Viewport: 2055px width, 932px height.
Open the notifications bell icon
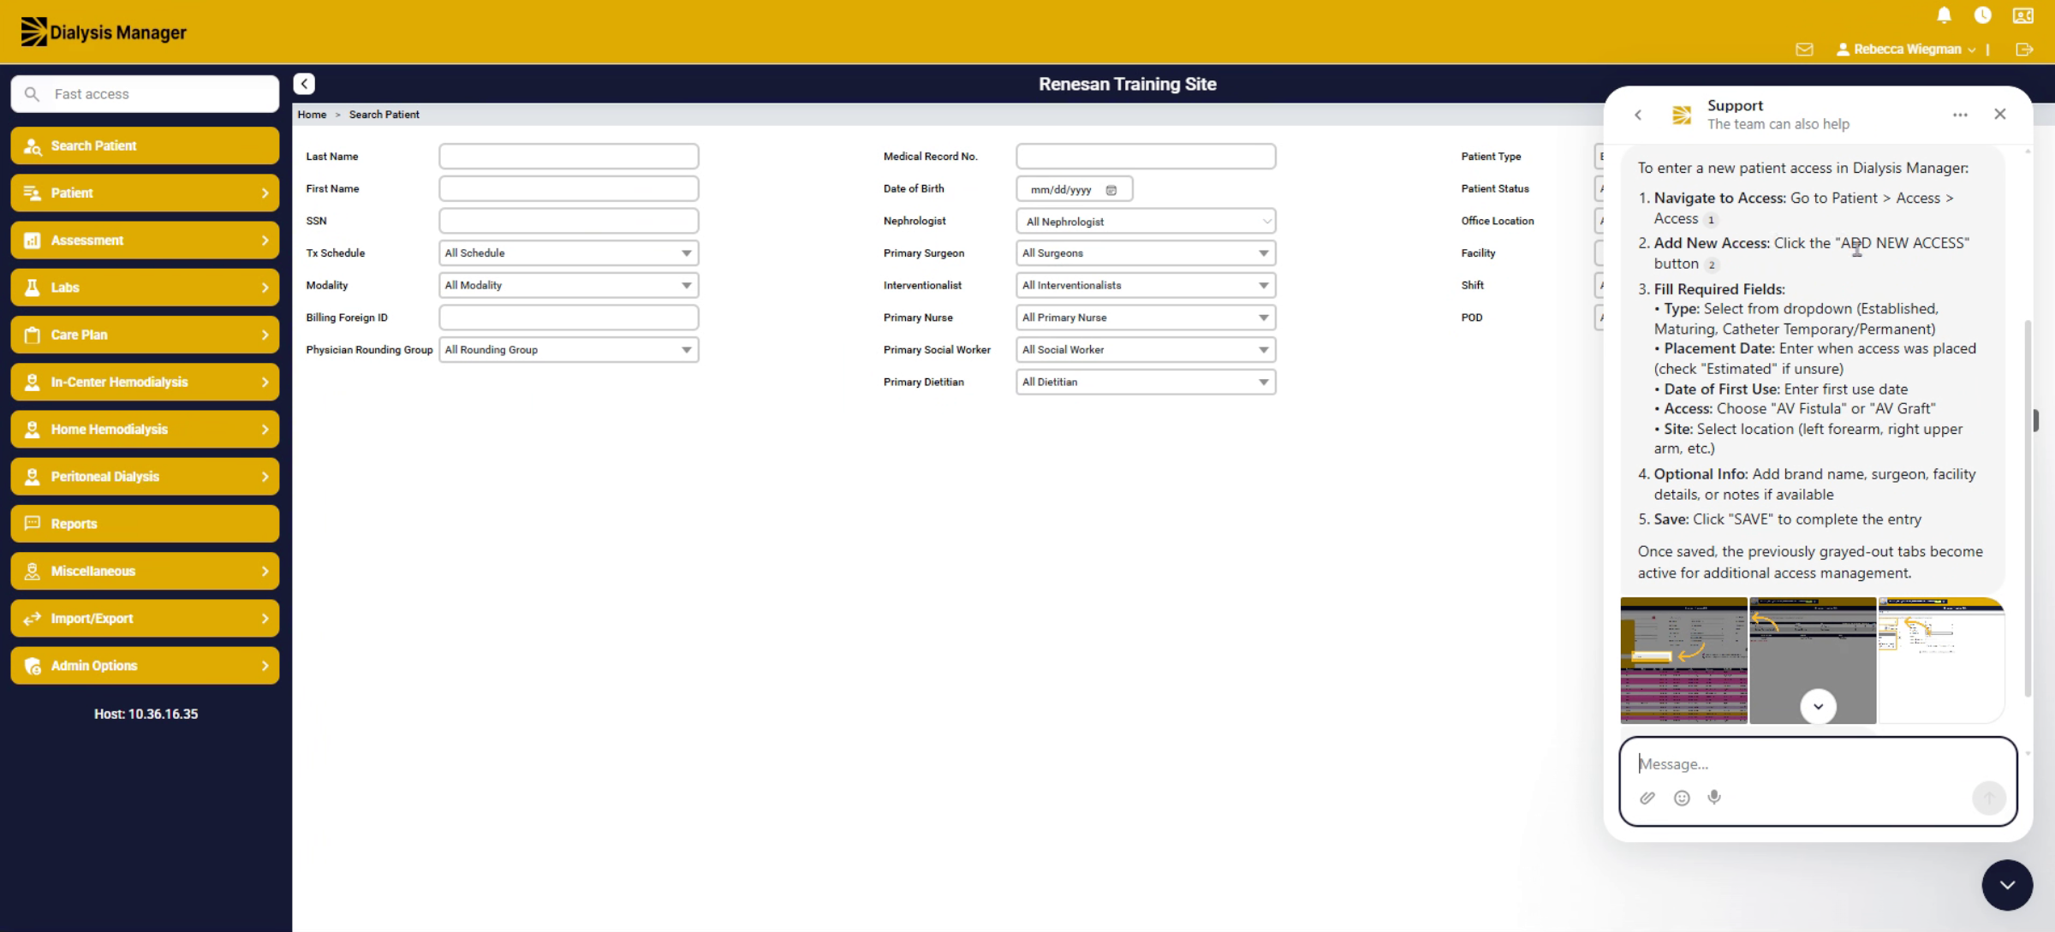[x=1944, y=15]
